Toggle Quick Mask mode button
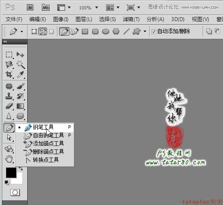Image resolution: width=223 pixels, height=205 pixels. 15,193
